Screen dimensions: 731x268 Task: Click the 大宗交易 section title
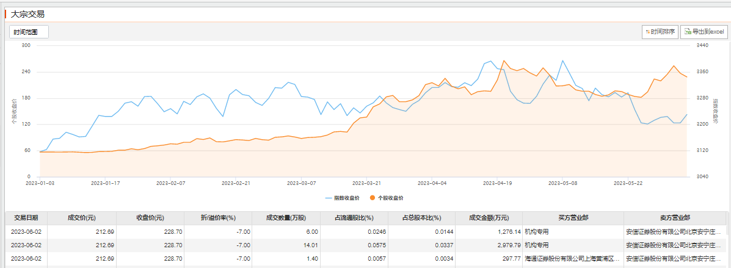[27, 14]
